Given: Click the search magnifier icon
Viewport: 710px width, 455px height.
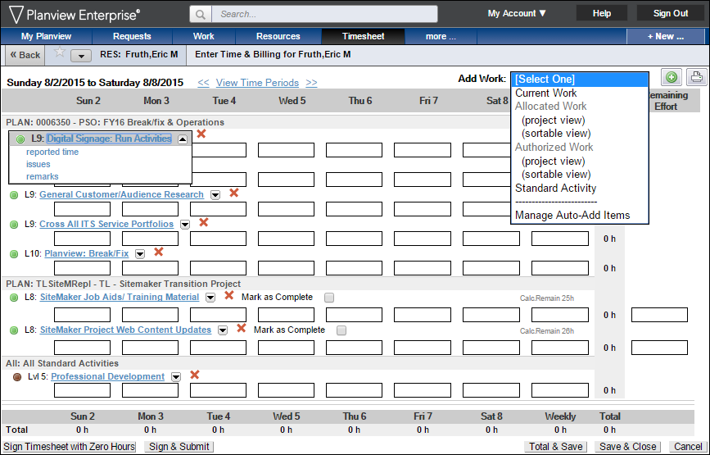Looking at the screenshot, I should [200, 14].
